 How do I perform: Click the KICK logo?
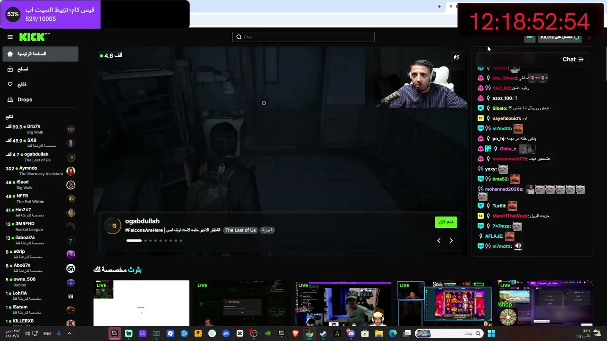point(35,37)
